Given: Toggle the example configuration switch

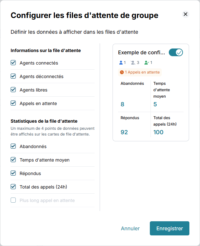Looking at the screenshot, I should tap(176, 52).
